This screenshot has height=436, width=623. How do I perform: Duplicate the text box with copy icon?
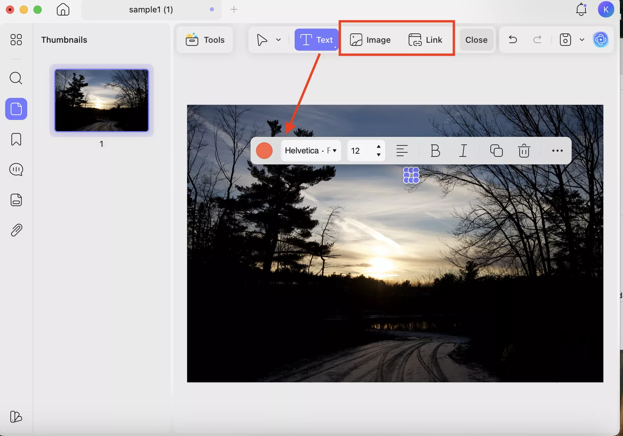pyautogui.click(x=496, y=151)
